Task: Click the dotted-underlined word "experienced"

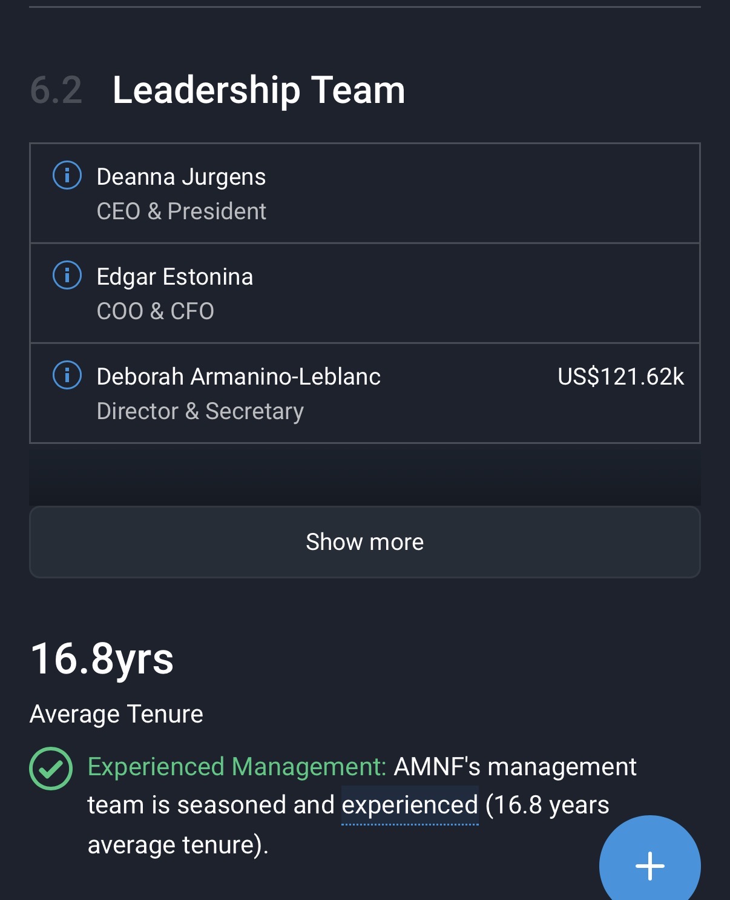Action: pyautogui.click(x=410, y=806)
